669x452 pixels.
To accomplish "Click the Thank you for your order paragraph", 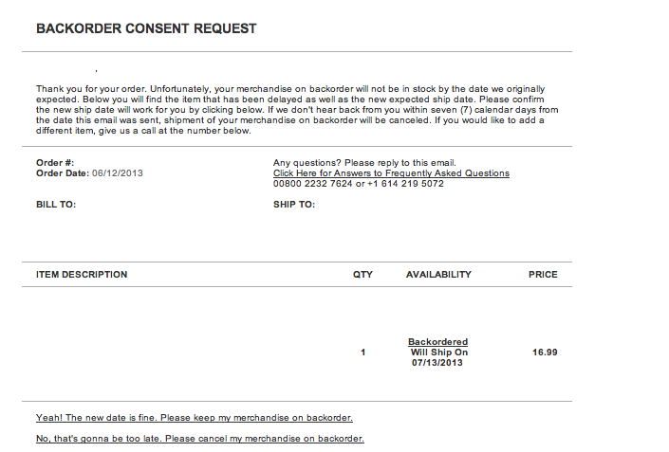I will click(x=297, y=110).
